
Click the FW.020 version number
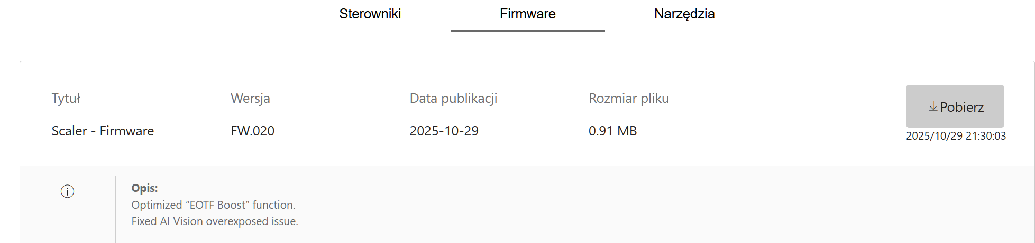click(252, 131)
